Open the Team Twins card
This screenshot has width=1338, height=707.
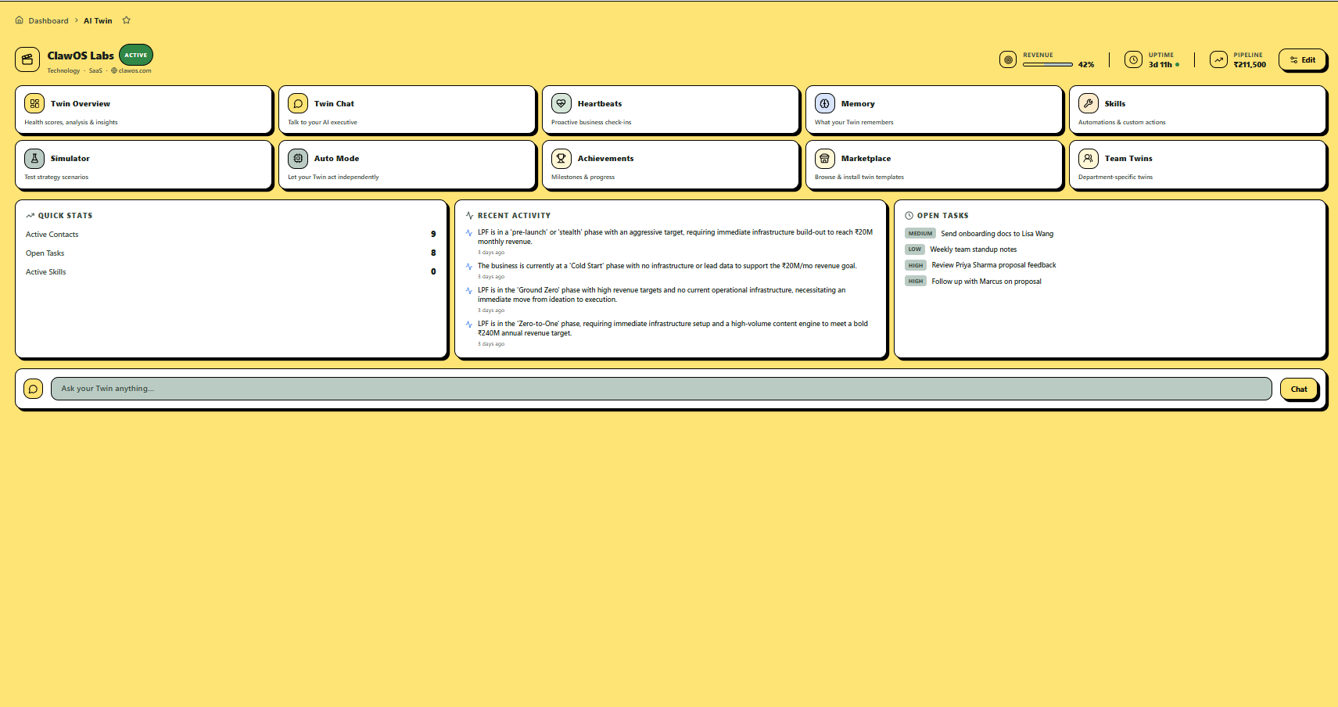[1198, 165]
